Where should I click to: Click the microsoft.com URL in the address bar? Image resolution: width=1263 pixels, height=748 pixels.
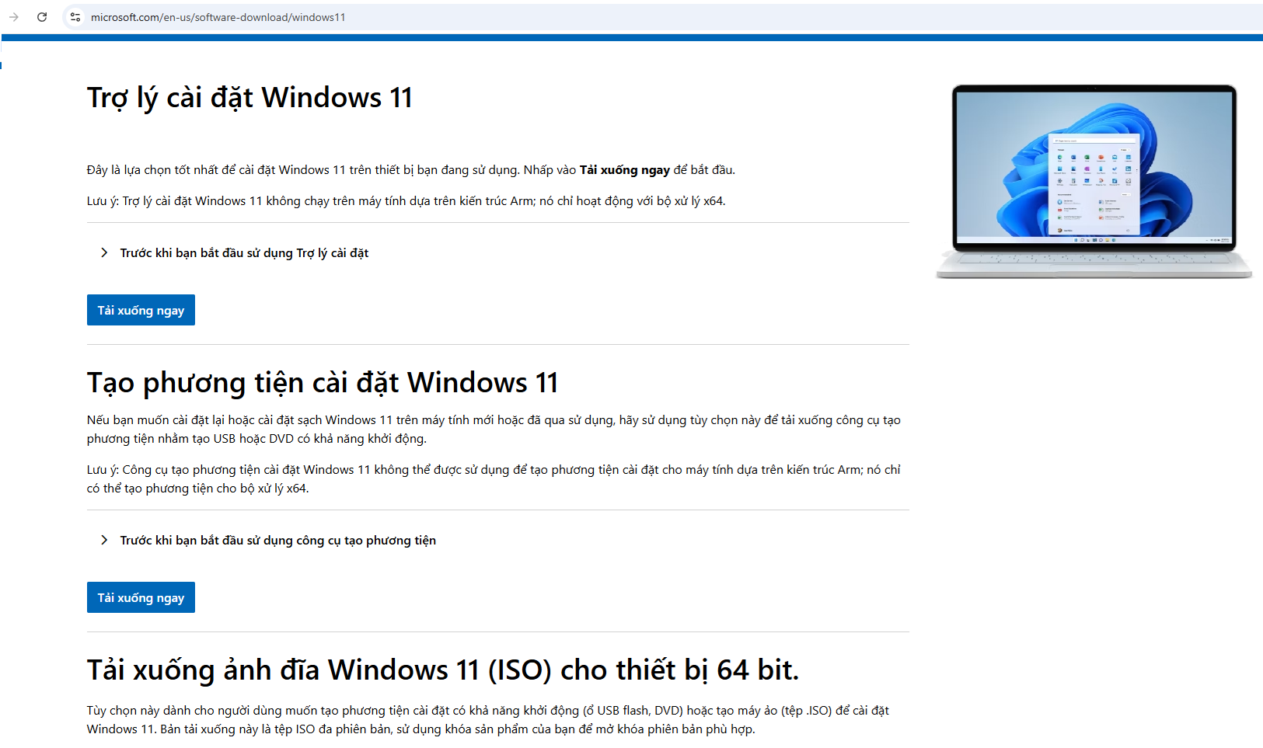[x=218, y=17]
